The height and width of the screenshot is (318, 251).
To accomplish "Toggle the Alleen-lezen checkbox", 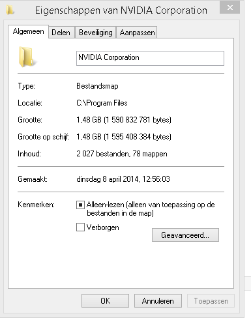I will (x=80, y=205).
